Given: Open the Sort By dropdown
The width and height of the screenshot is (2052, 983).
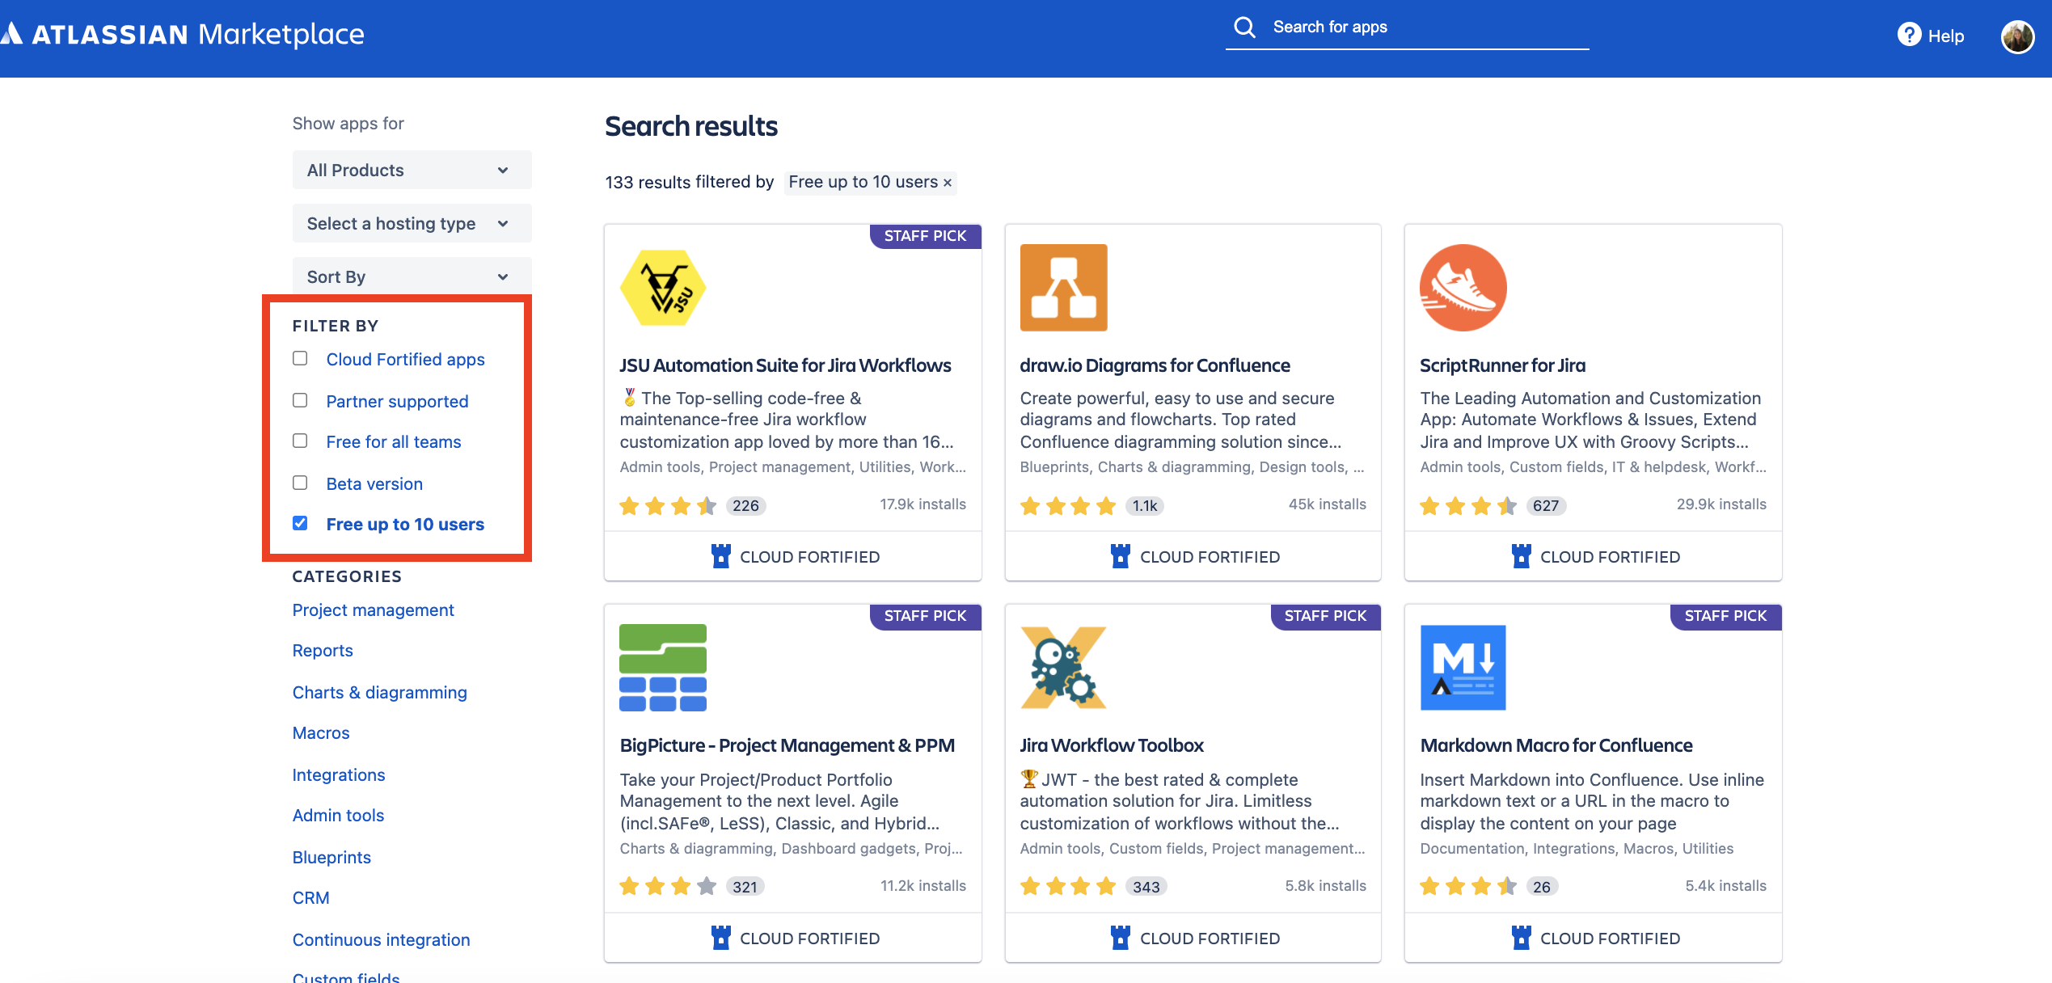Looking at the screenshot, I should [412, 276].
